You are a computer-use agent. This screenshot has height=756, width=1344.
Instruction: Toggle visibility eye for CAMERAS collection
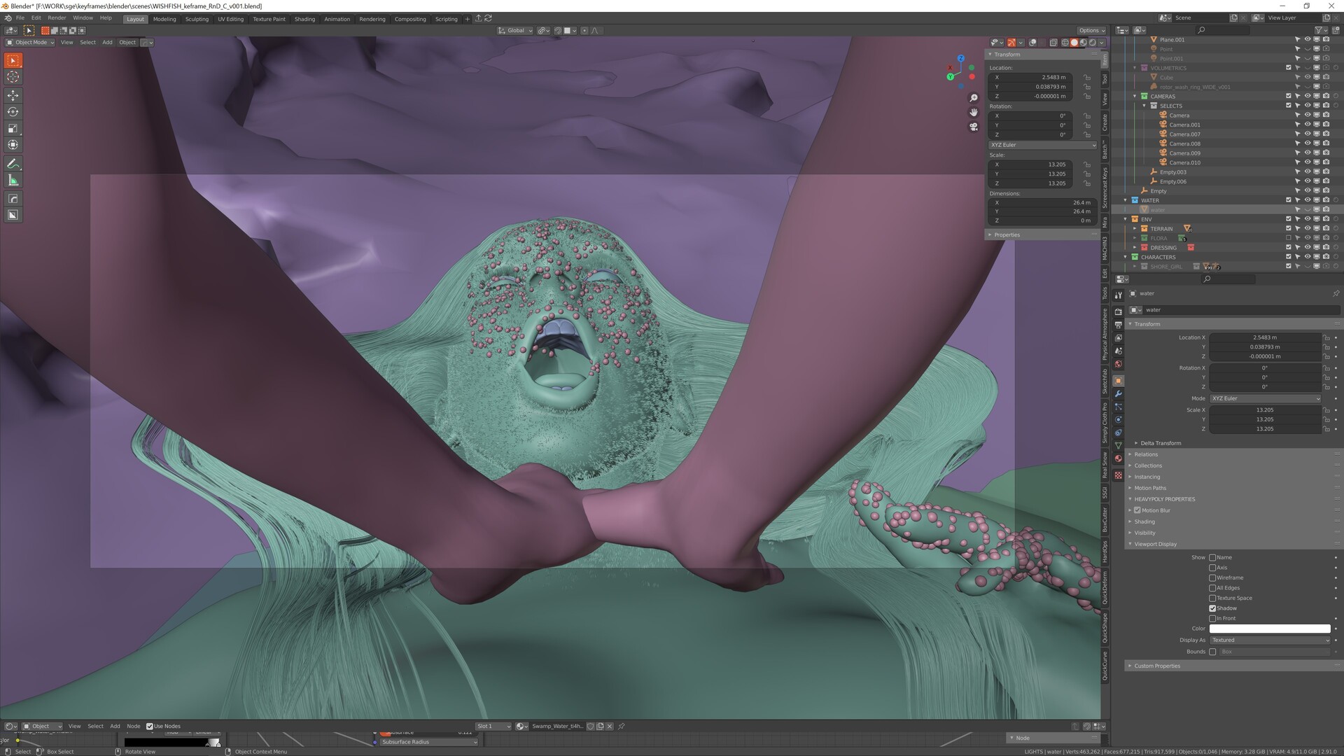[1306, 96]
